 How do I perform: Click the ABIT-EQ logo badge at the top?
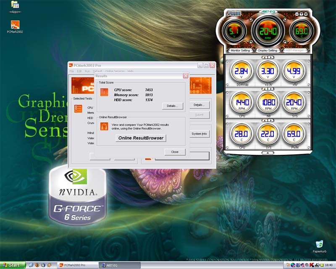pyautogui.click(x=268, y=12)
